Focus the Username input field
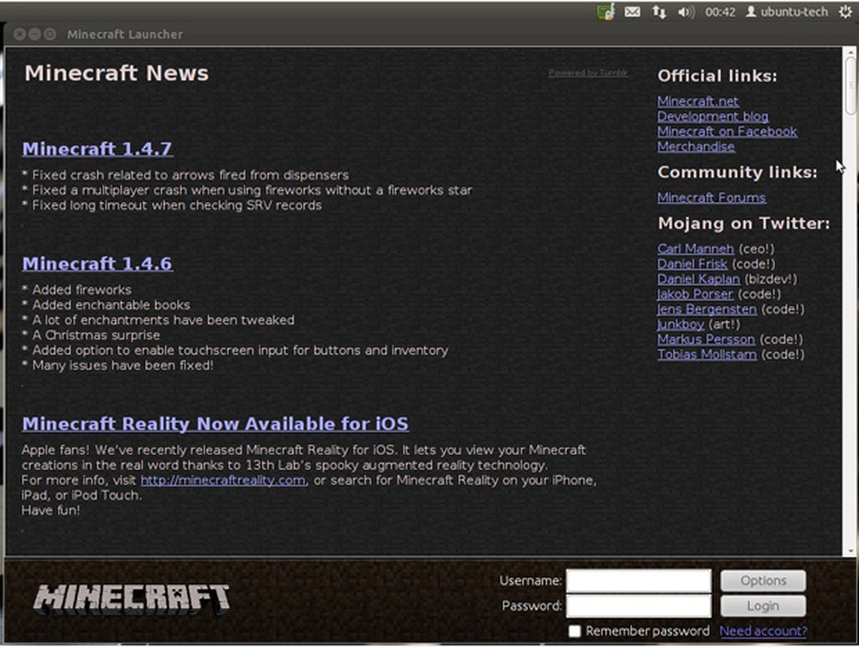The height and width of the screenshot is (647, 859). click(639, 581)
